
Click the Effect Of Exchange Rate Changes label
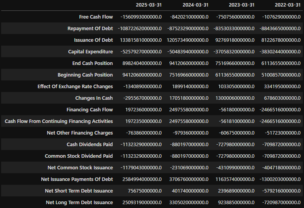(75, 86)
